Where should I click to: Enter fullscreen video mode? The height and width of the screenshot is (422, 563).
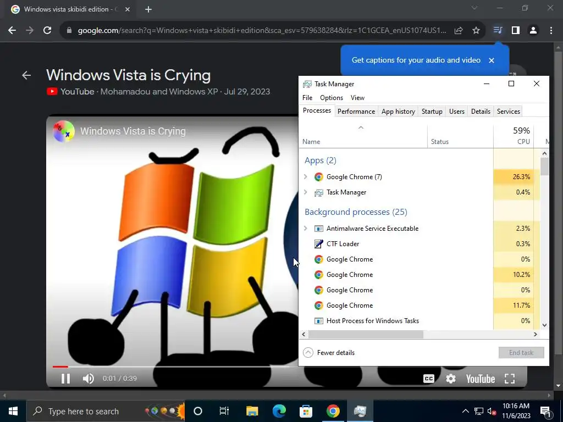(x=510, y=379)
